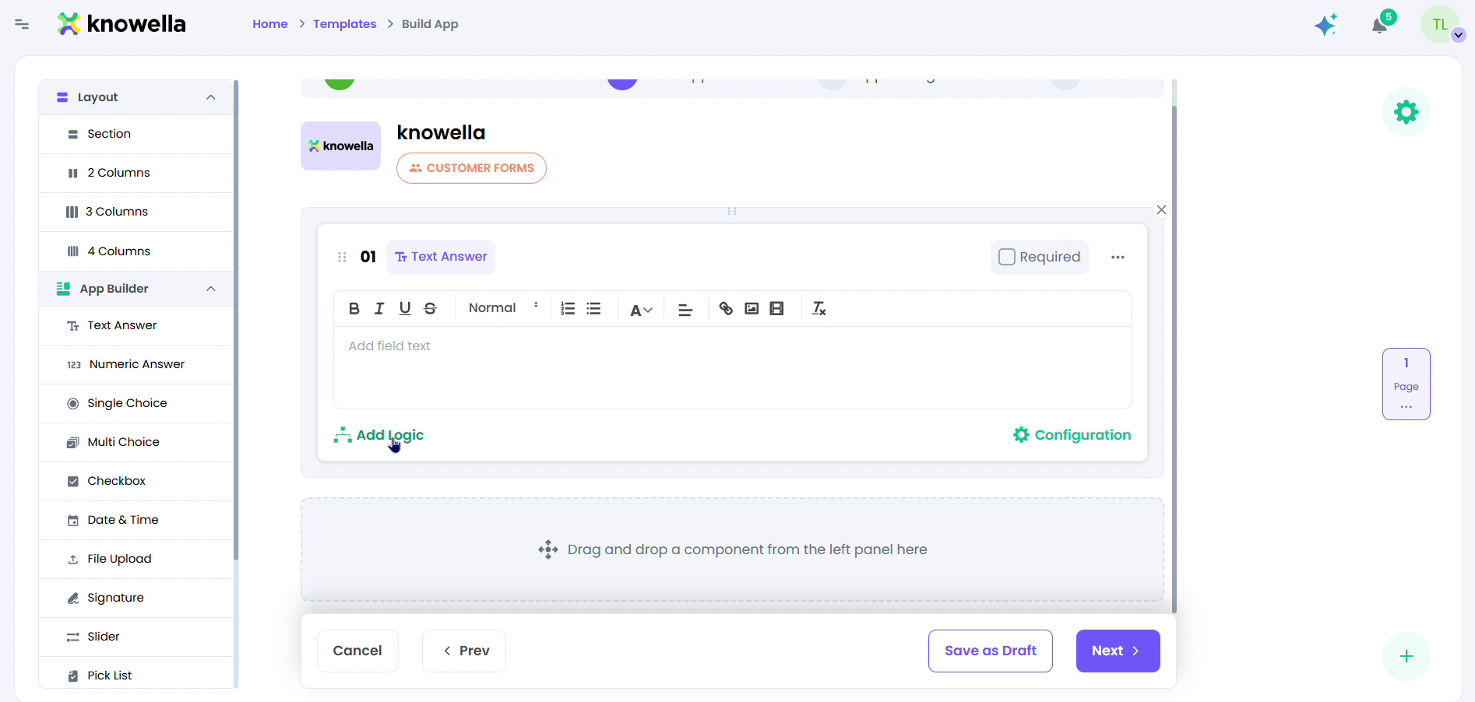
Task: Open the notifications bell
Action: tap(1380, 25)
